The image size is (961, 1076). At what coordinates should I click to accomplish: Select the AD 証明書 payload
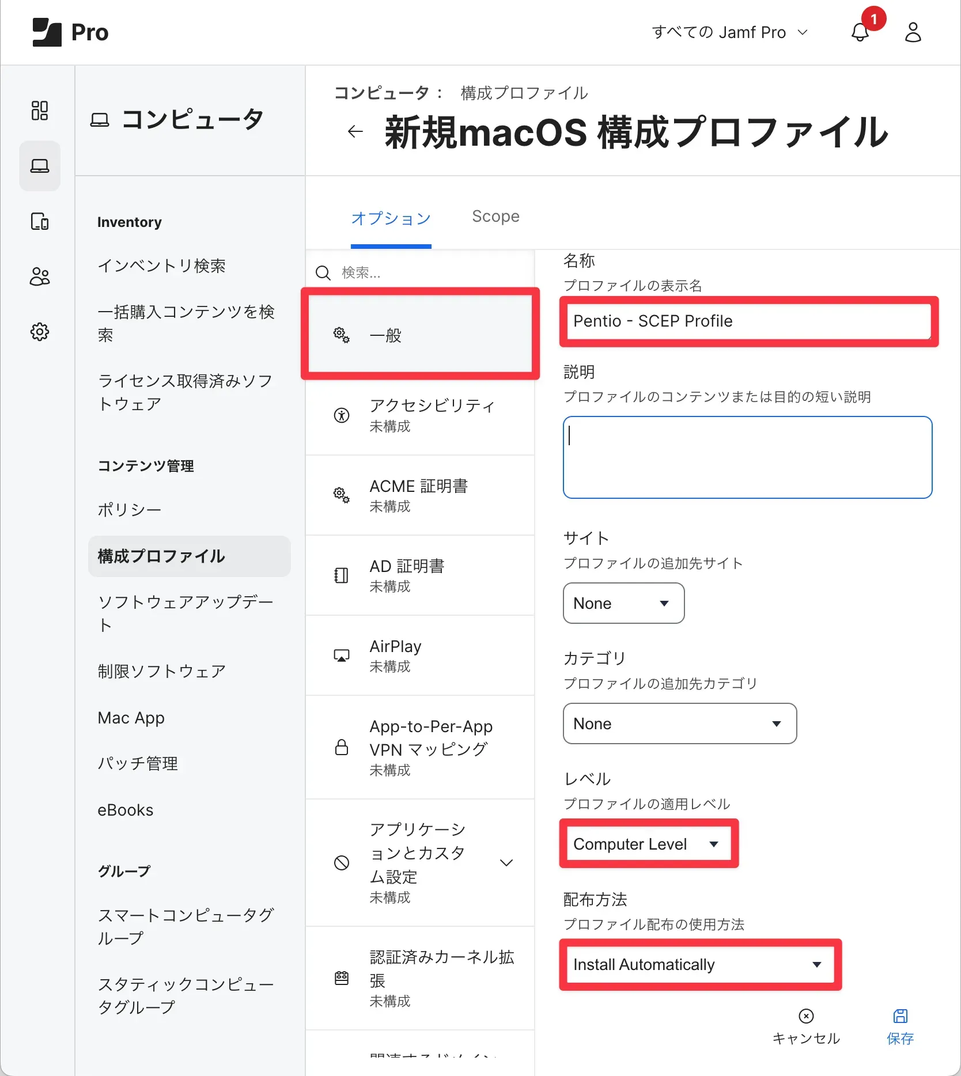click(420, 575)
